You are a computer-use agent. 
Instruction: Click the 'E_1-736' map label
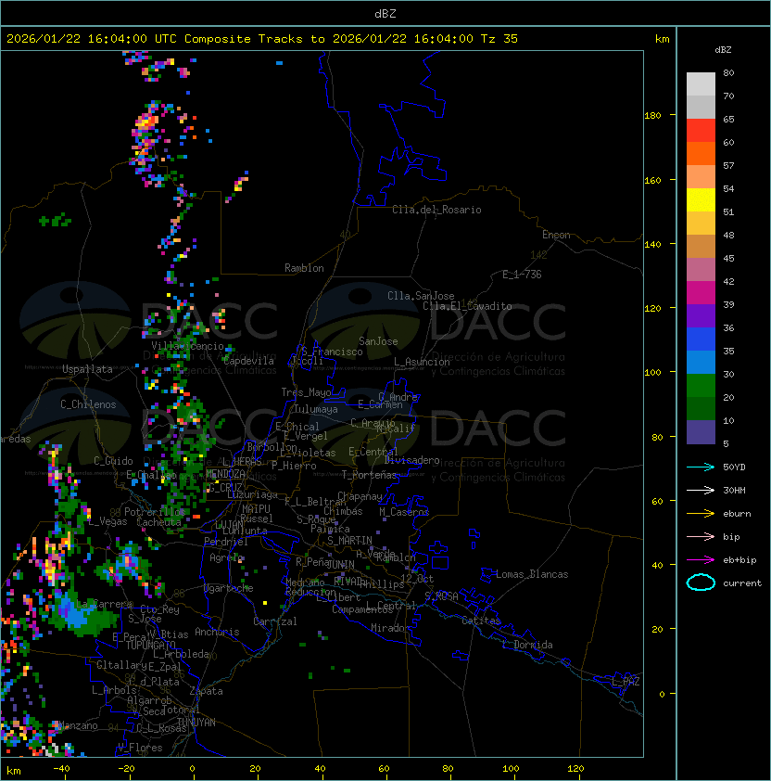pos(522,275)
